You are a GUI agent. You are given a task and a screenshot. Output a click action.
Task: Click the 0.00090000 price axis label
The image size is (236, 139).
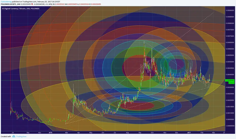tap(230, 10)
